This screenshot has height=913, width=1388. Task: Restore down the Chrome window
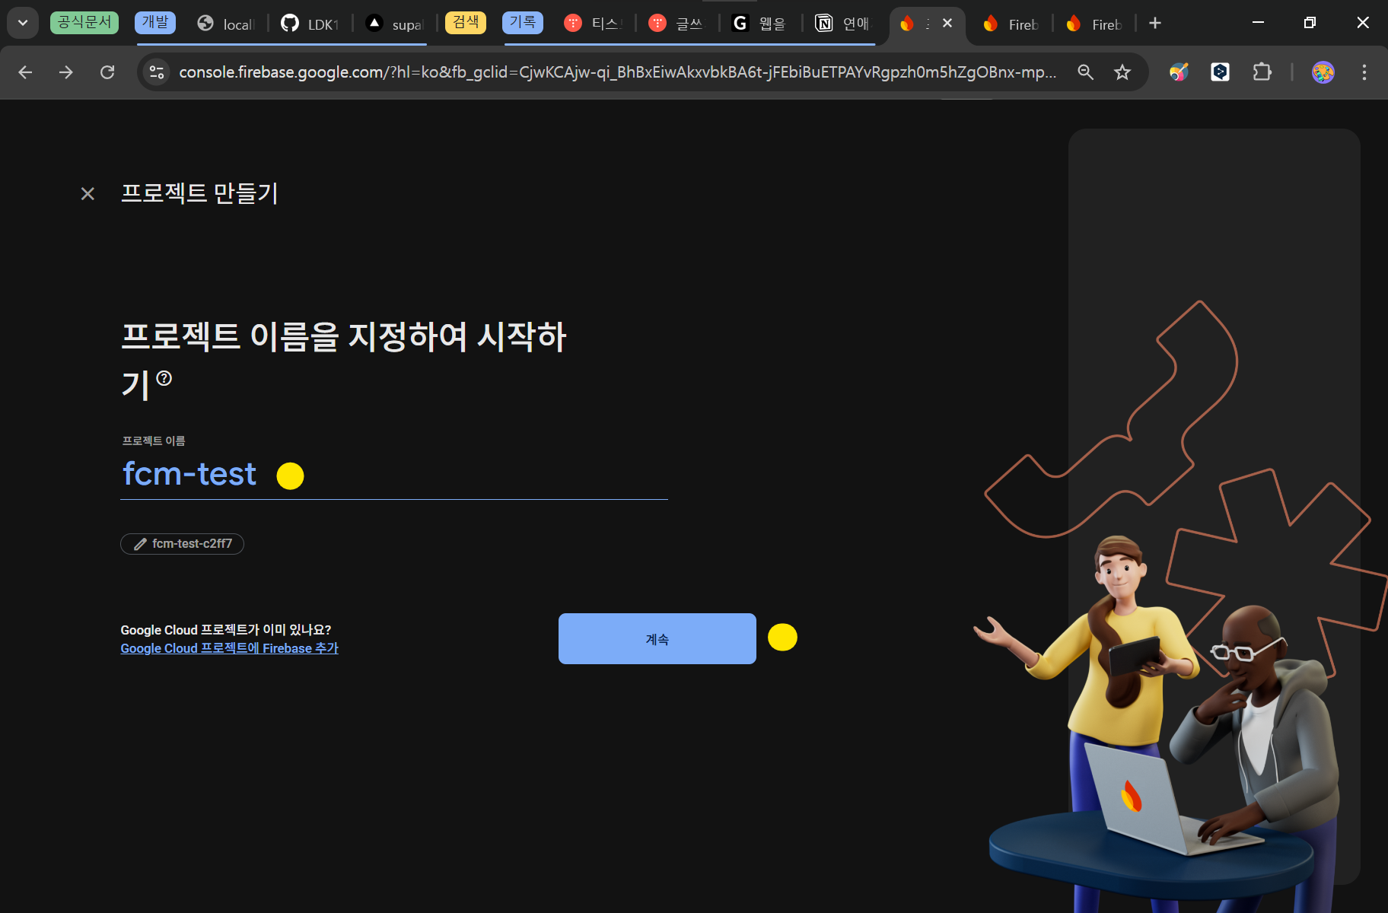(1310, 23)
